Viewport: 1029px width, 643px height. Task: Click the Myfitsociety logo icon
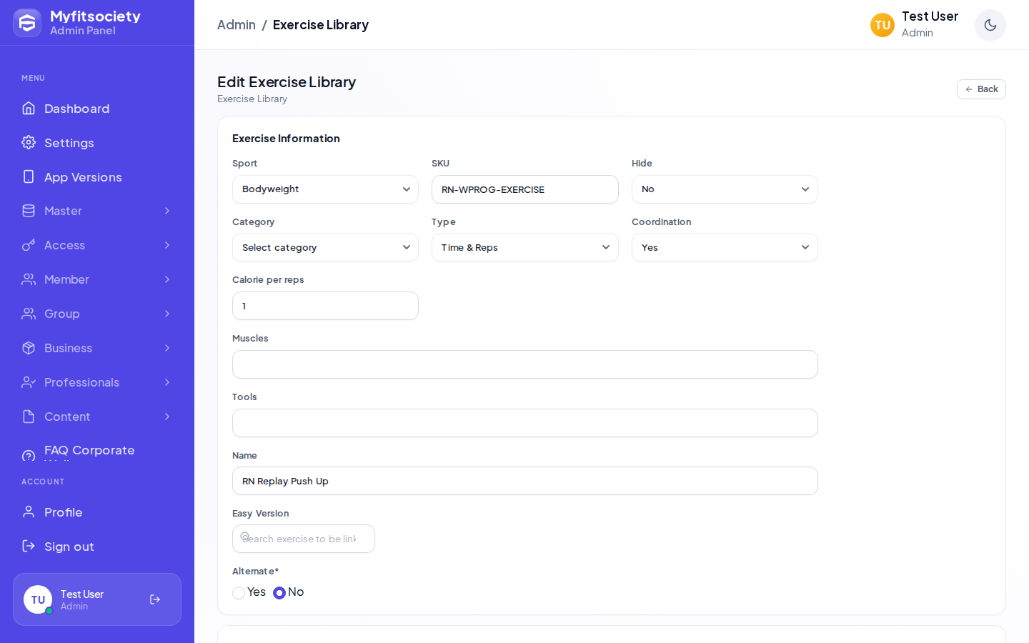tap(27, 23)
